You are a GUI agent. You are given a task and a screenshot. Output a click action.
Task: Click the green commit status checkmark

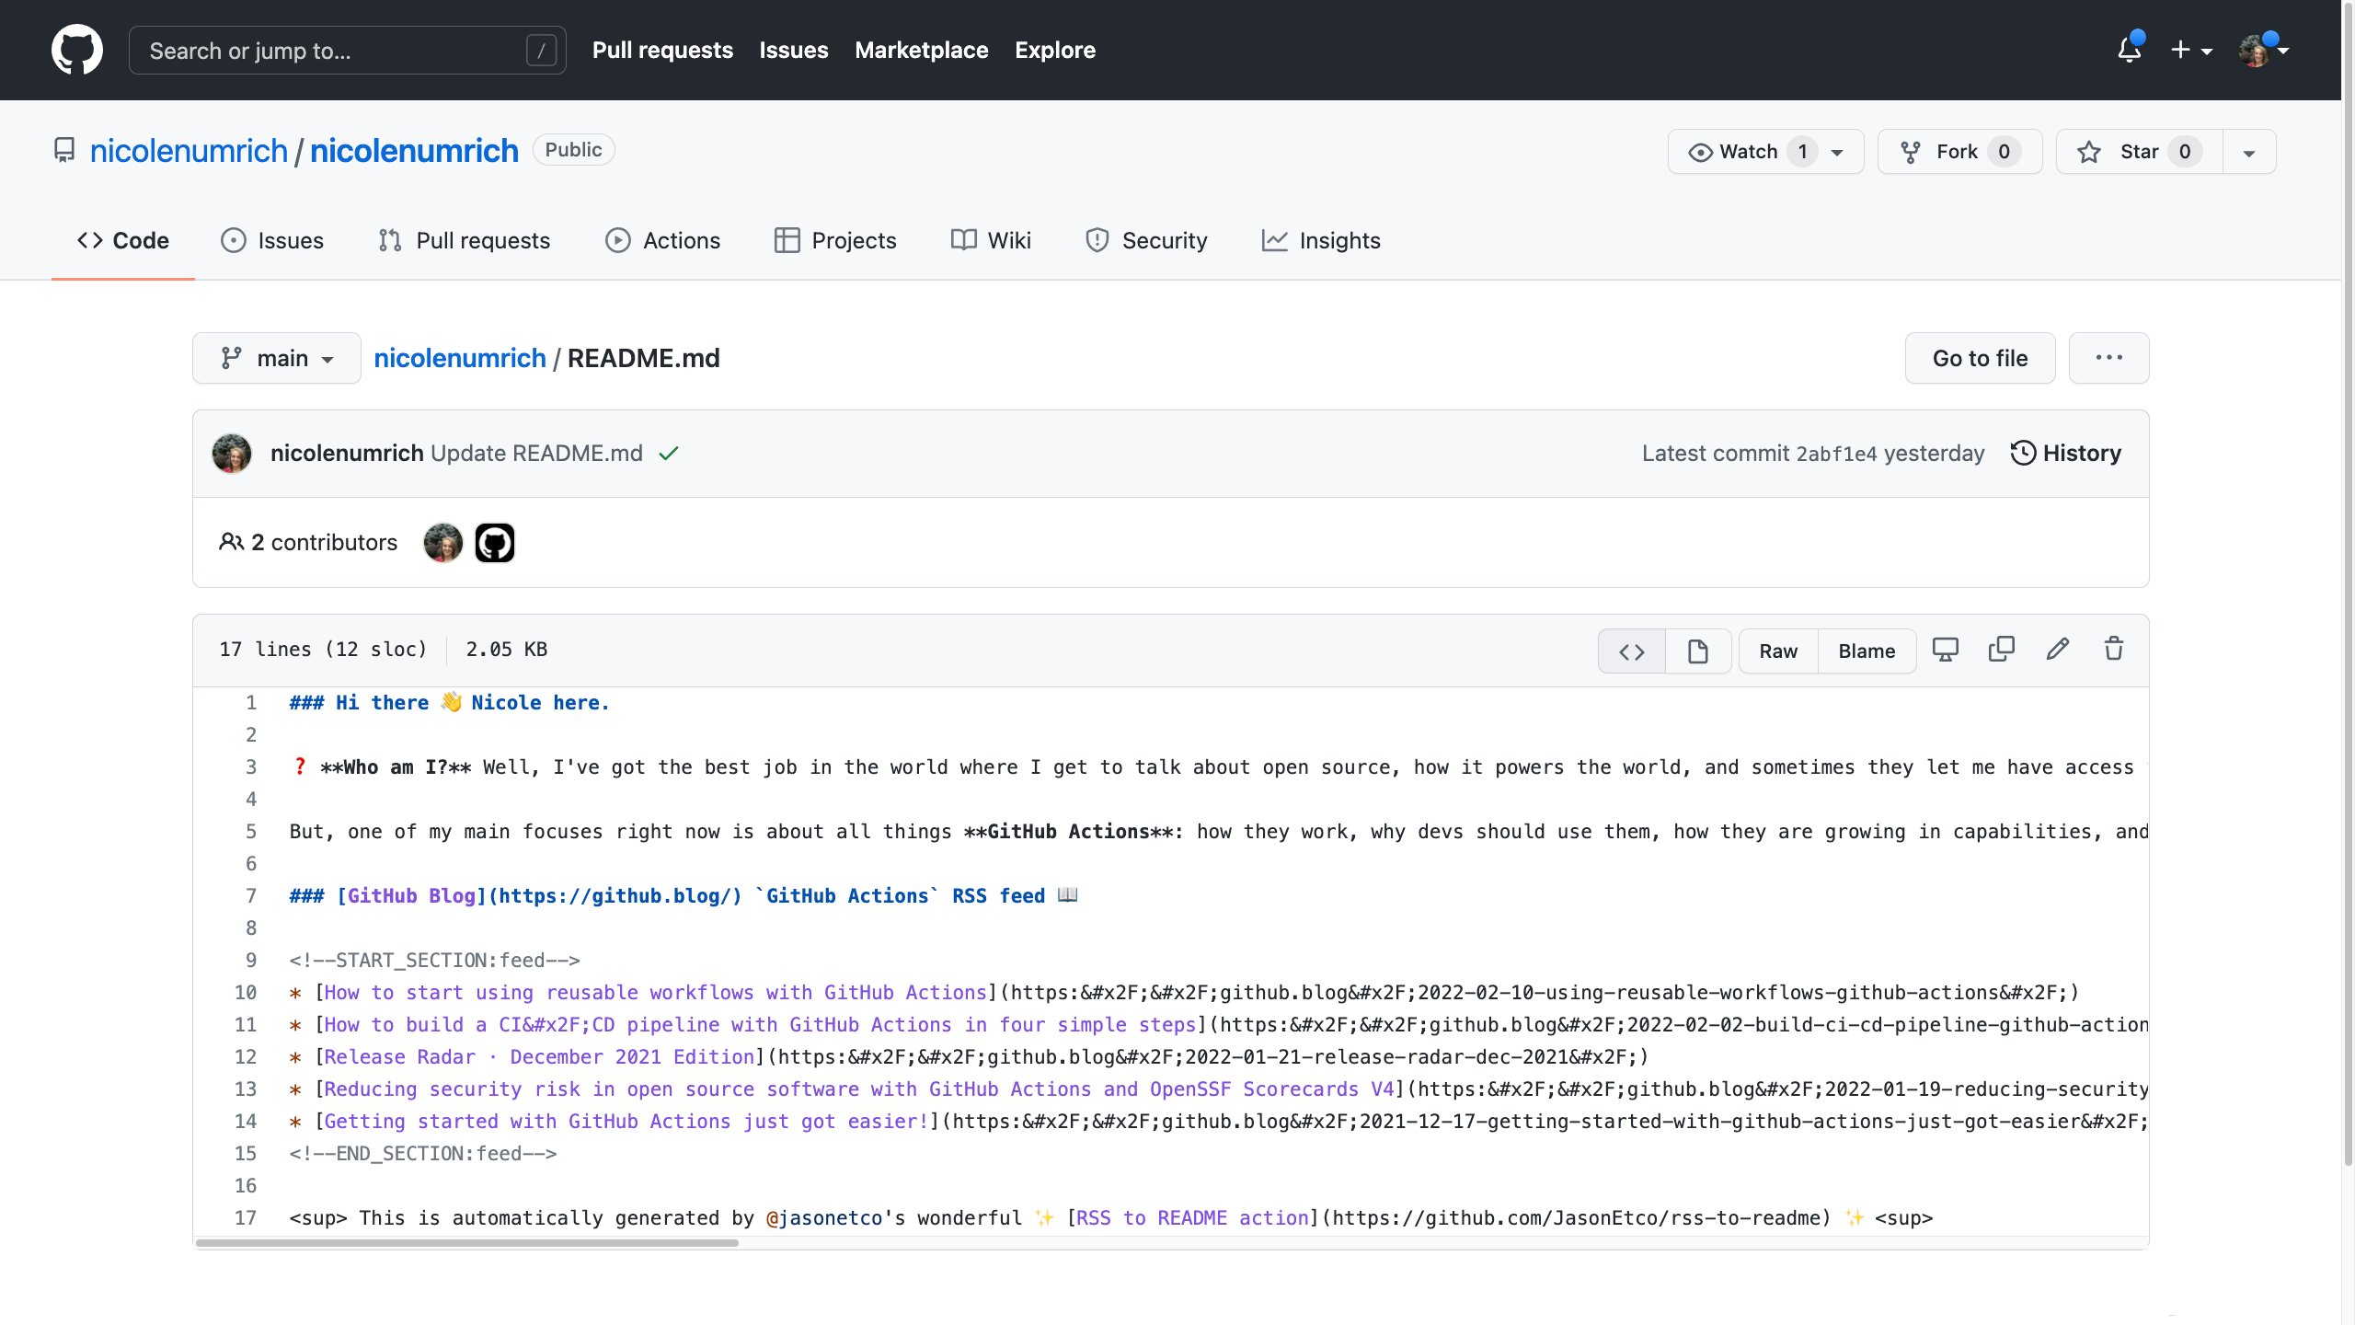click(669, 454)
